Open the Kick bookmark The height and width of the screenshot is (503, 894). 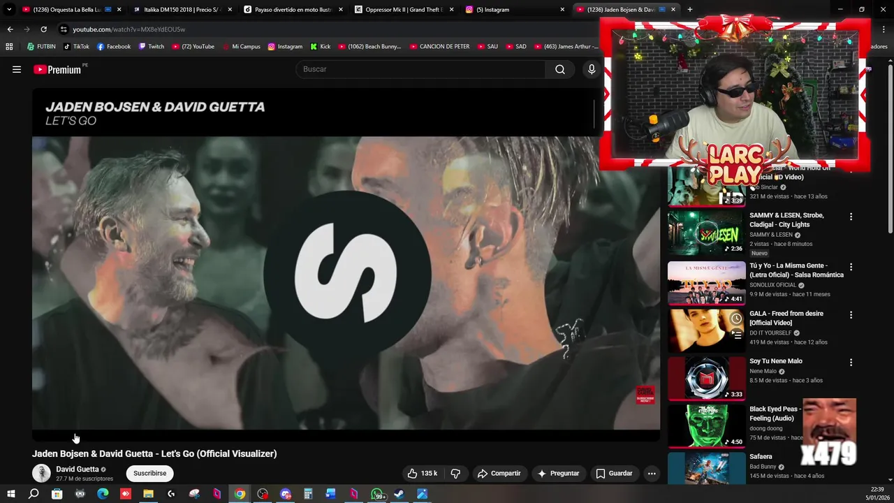pos(321,47)
